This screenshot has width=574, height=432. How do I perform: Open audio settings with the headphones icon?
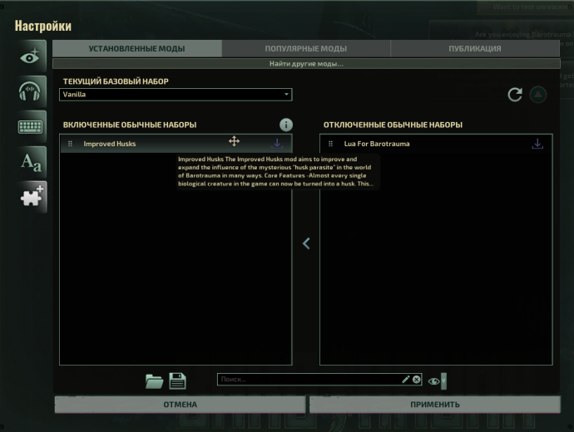click(x=32, y=91)
